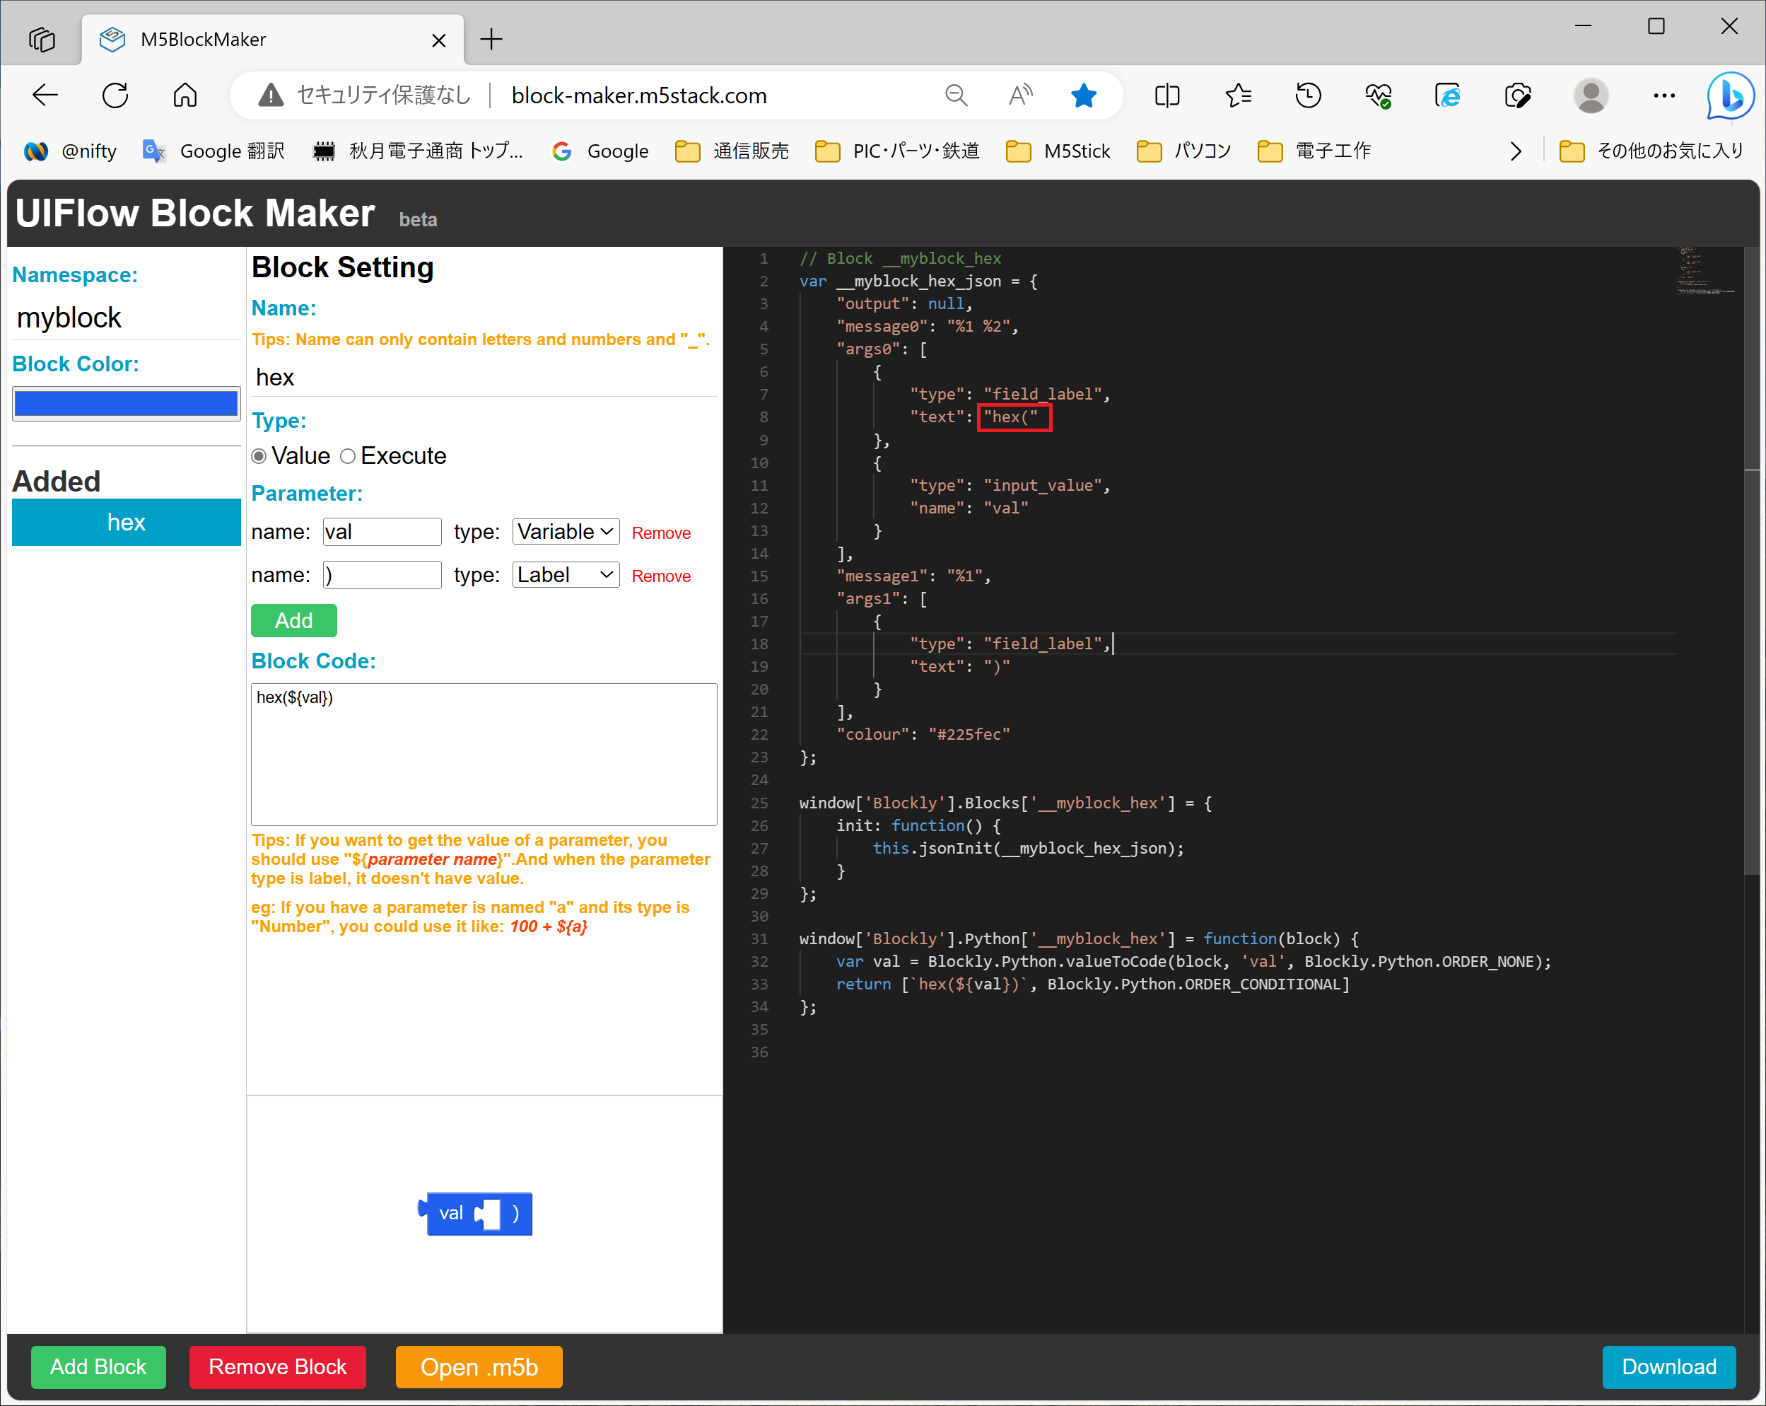The width and height of the screenshot is (1766, 1406).
Task: Click the ) parameter name field
Action: point(382,575)
